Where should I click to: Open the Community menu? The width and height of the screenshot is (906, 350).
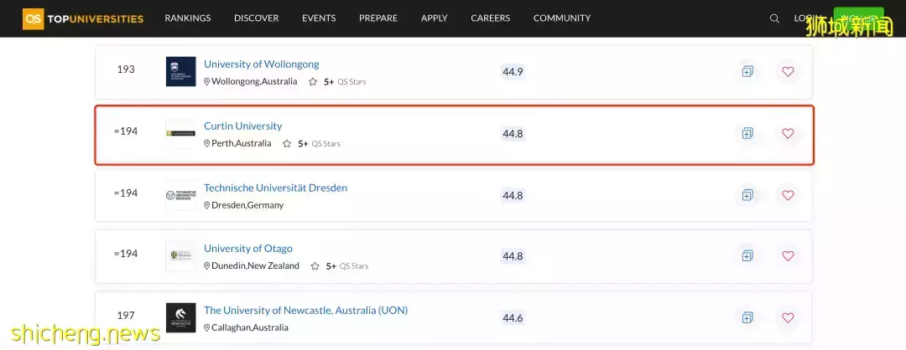562,18
